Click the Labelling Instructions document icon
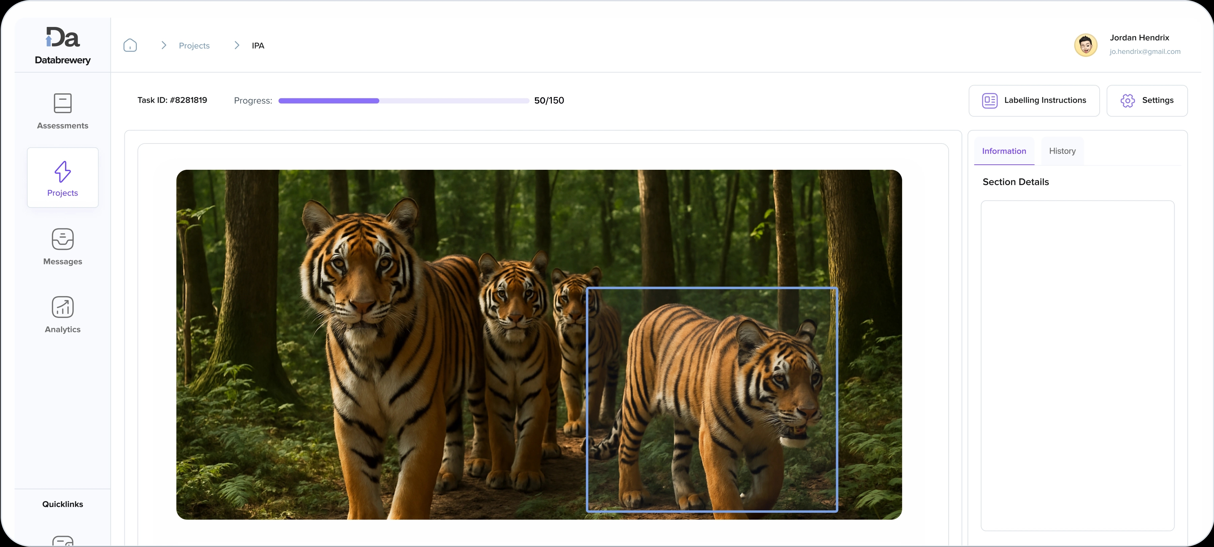 click(989, 100)
